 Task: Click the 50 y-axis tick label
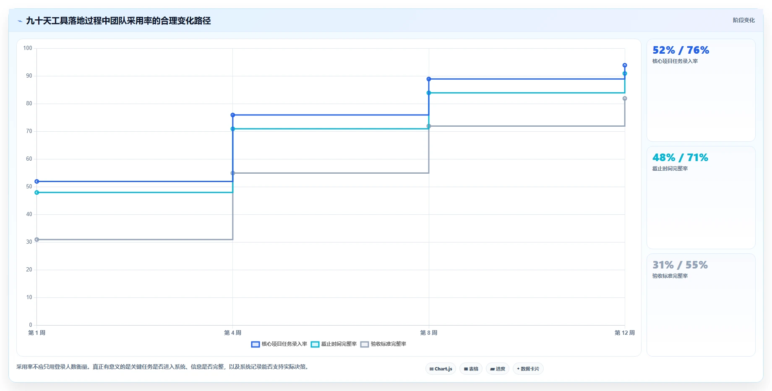29,187
